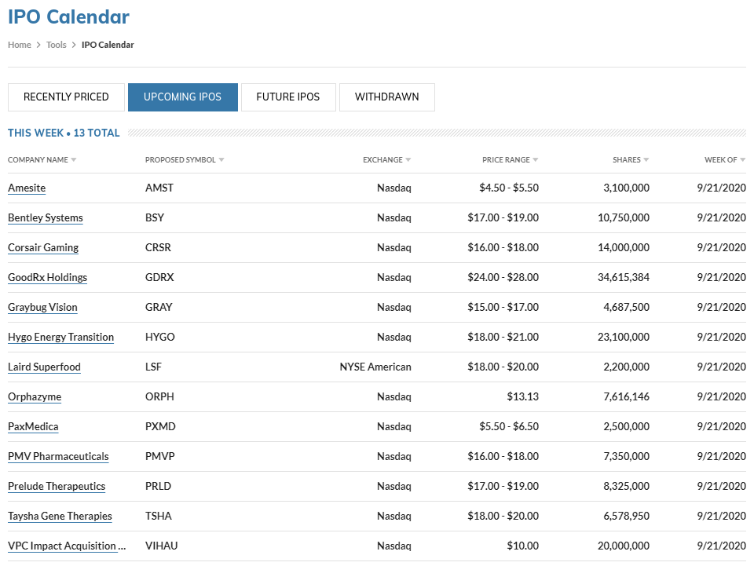The height and width of the screenshot is (566, 754).
Task: Click the GDRX symbol cell
Action: [x=159, y=277]
